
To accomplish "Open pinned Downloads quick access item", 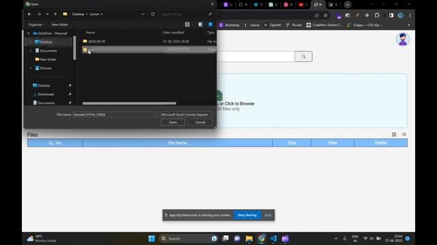I will pyautogui.click(x=46, y=94).
